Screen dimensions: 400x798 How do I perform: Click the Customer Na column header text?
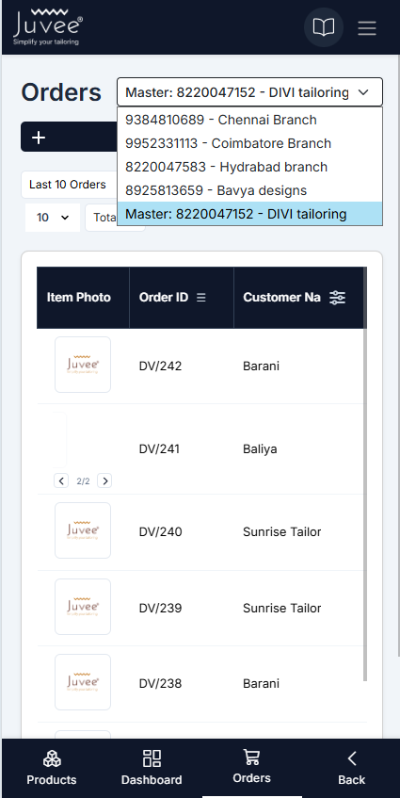(x=281, y=297)
